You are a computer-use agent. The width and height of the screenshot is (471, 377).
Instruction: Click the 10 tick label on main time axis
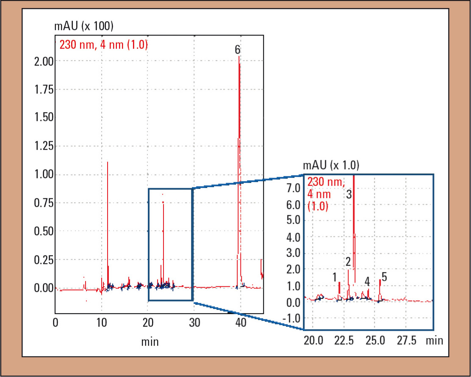click(102, 323)
